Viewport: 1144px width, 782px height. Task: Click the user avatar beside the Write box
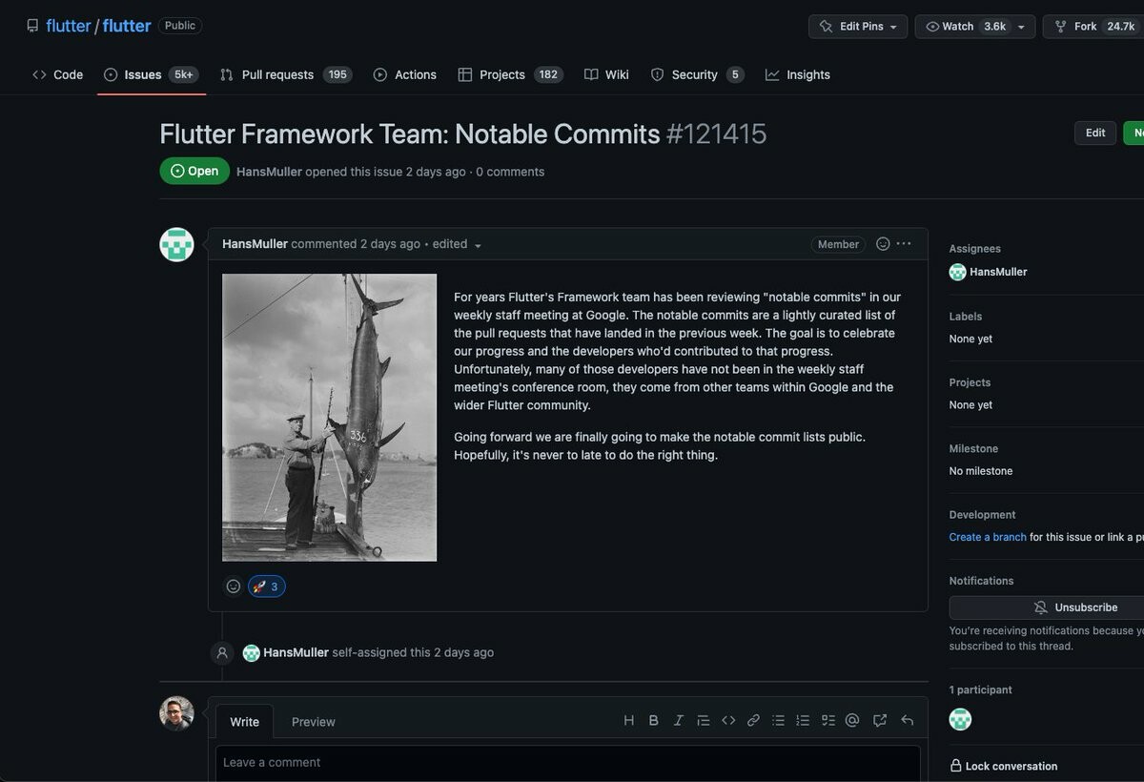coord(176,713)
